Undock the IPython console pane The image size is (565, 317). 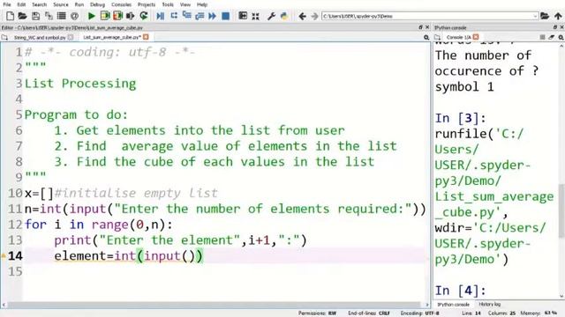[x=555, y=27]
